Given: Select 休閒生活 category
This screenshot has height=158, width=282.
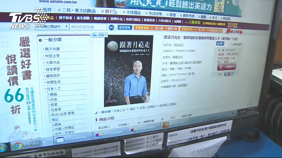Looking at the screenshot, I should (x=53, y=82).
